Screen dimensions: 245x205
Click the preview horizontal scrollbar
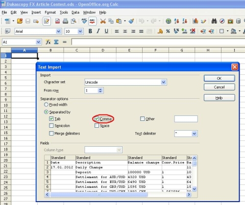pos(118,194)
